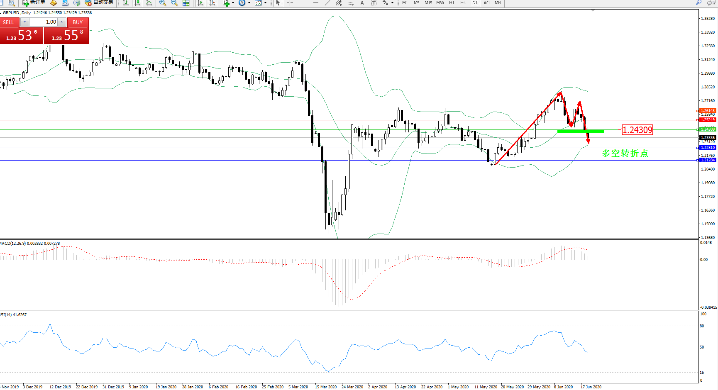Select the Crosshair cursor tool
718x390 pixels.
coord(290,3)
